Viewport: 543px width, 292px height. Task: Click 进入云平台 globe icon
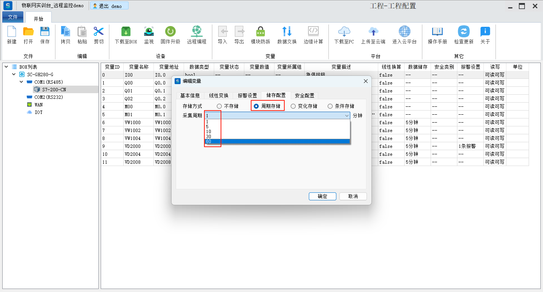click(x=404, y=32)
